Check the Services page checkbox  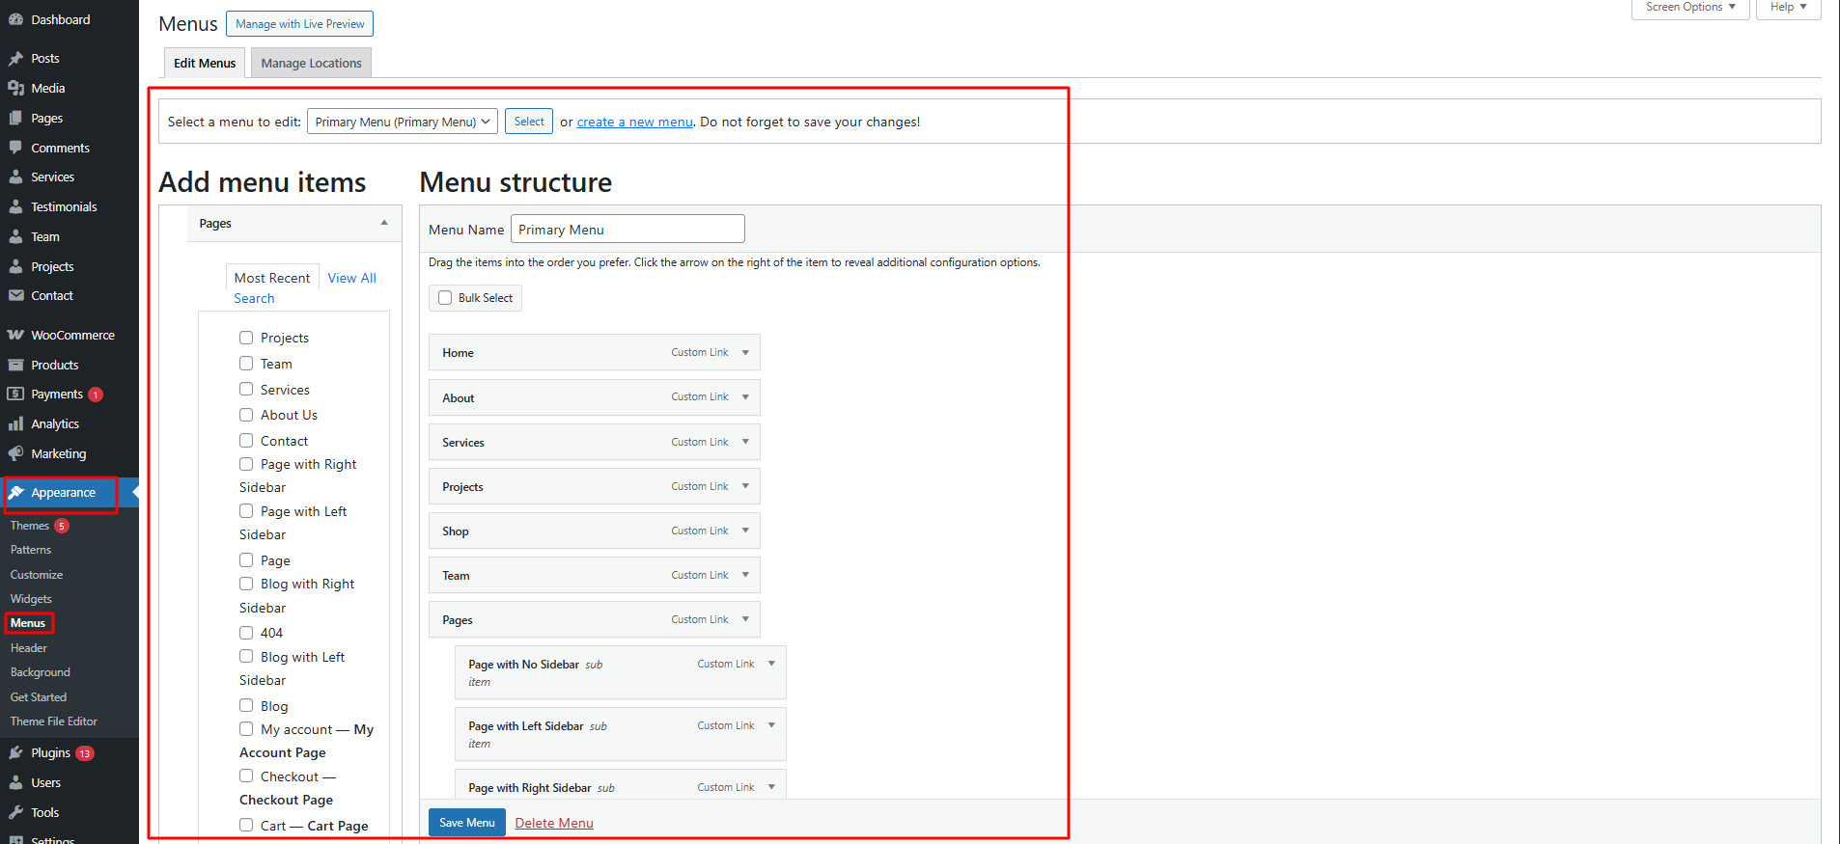click(246, 389)
